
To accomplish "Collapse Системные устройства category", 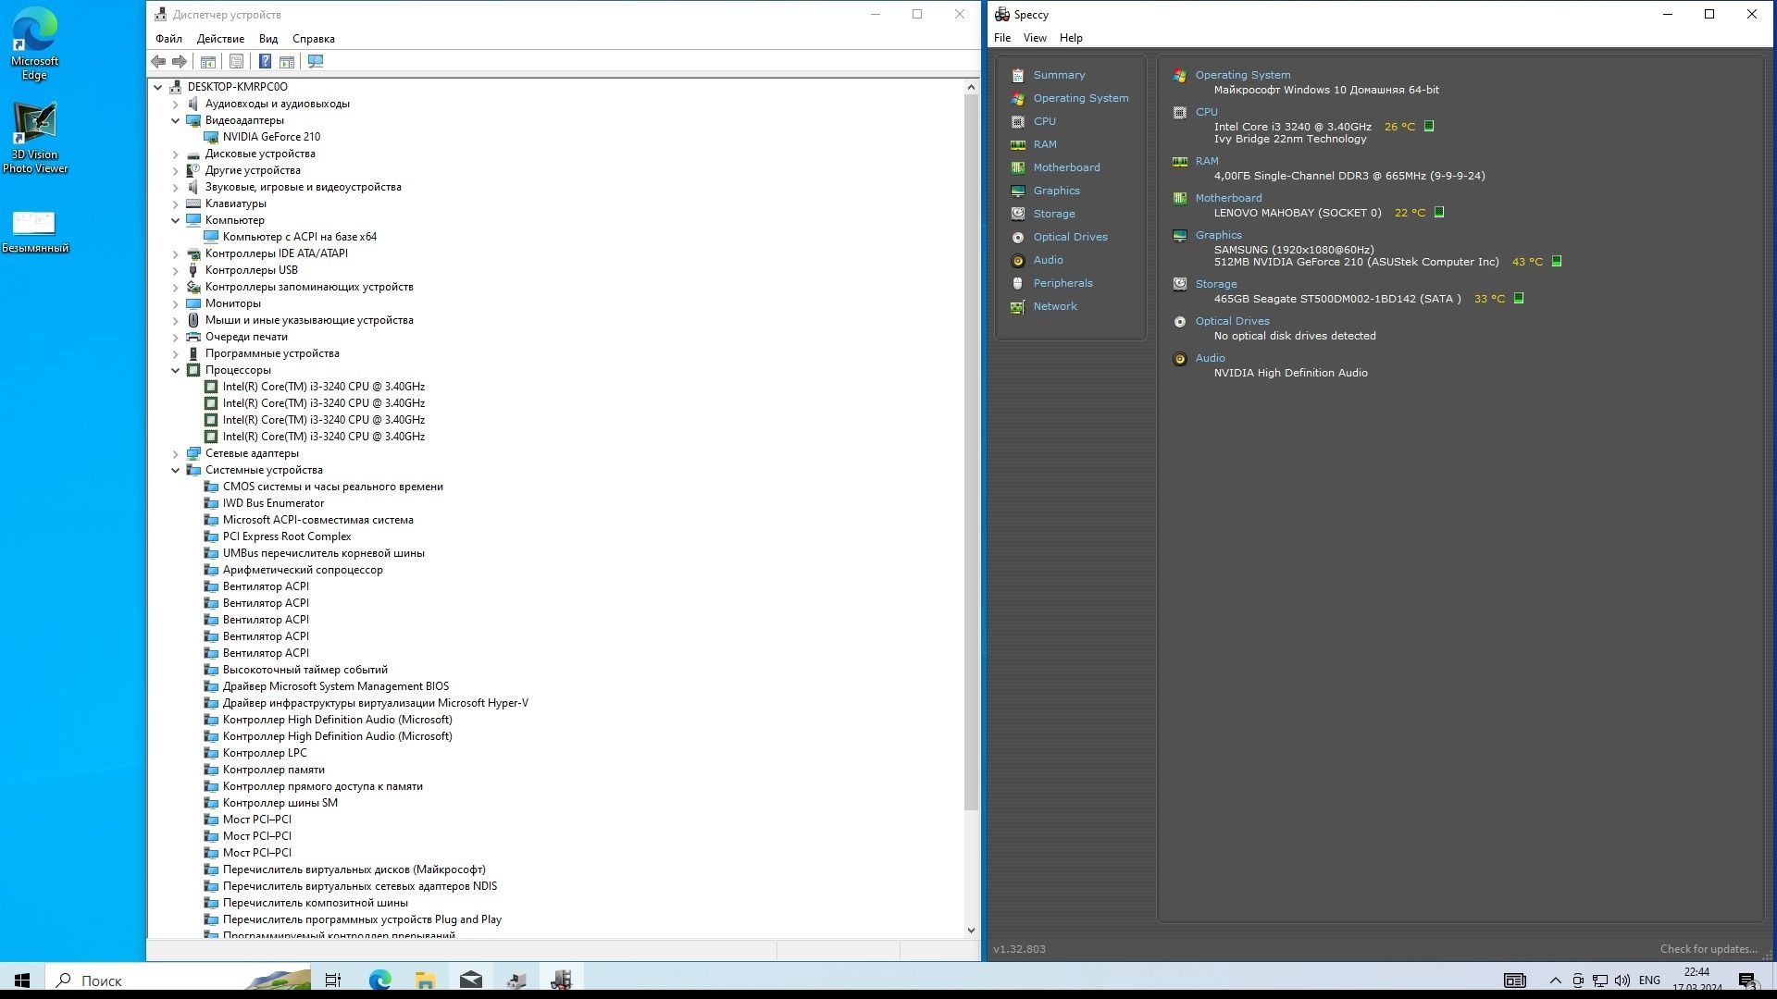I will 176,470.
